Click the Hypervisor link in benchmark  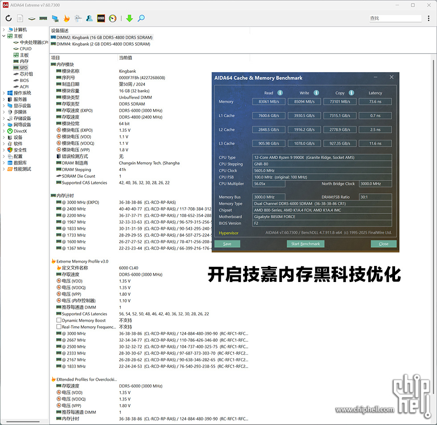point(228,233)
